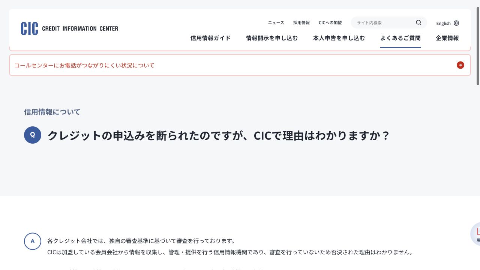Click the A answer badge
The height and width of the screenshot is (270, 480).
coord(33,241)
